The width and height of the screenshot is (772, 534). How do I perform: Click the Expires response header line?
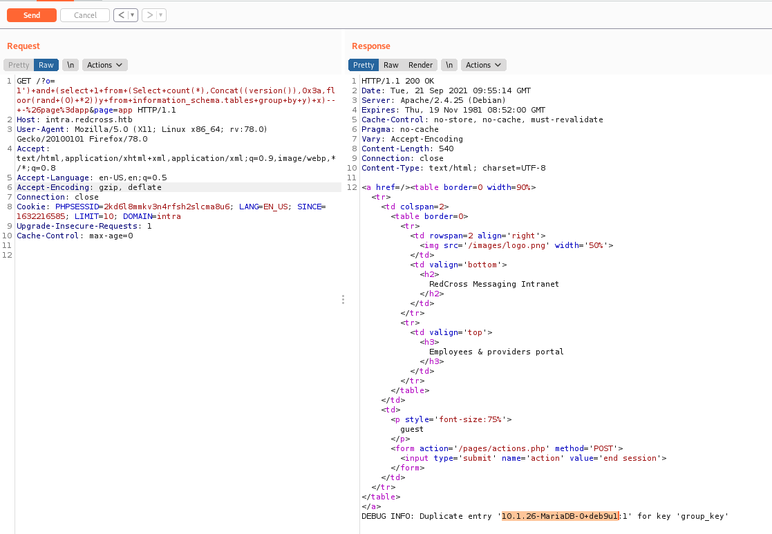453,110
